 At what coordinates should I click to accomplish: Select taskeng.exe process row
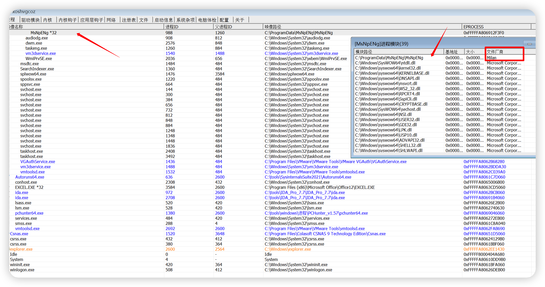(x=36, y=48)
